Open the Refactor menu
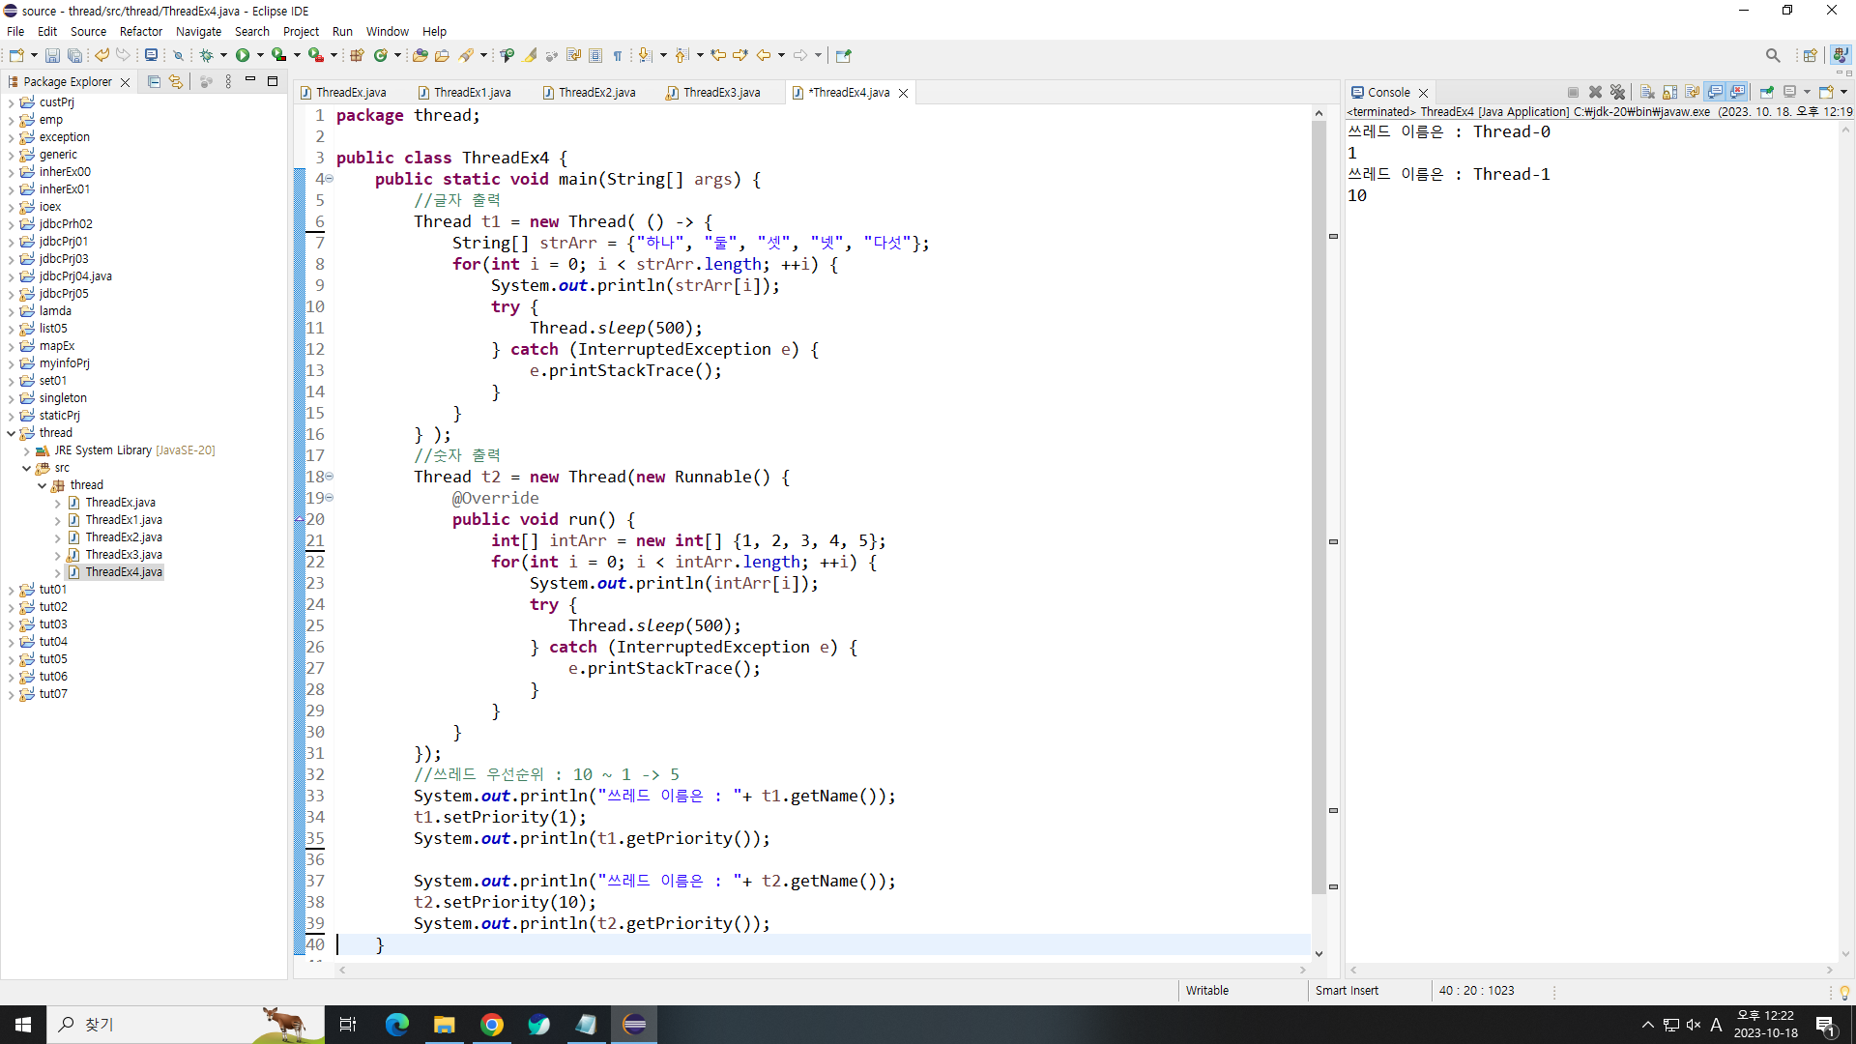The height and width of the screenshot is (1044, 1856). (140, 31)
